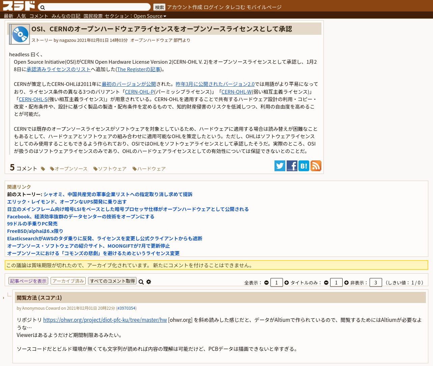Screen dimensions: 433x366
Task: Open the 日立のメインフレーム related link
Action: pyautogui.click(x=128, y=209)
